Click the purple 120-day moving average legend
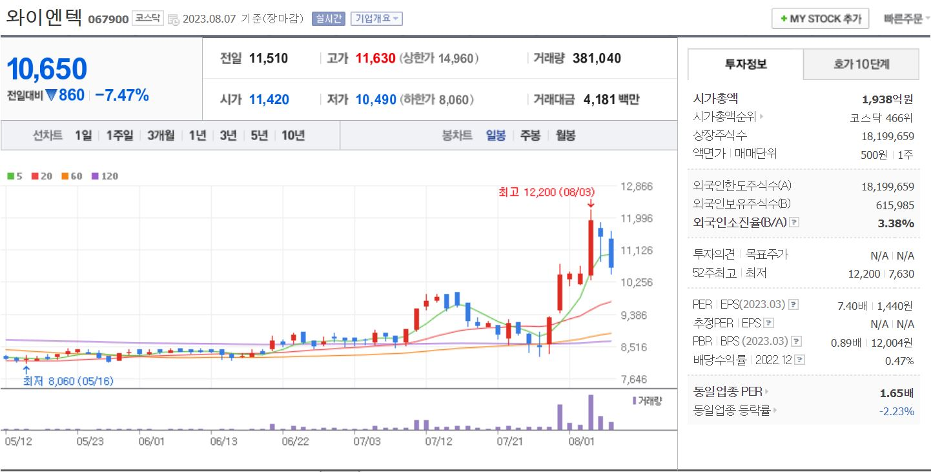 105,176
